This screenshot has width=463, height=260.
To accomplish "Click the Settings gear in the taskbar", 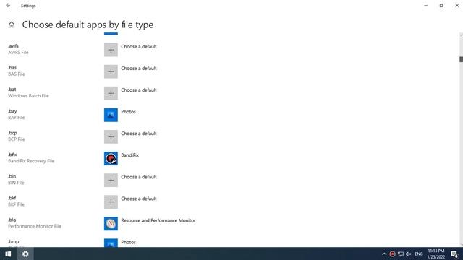I will 25,253.
